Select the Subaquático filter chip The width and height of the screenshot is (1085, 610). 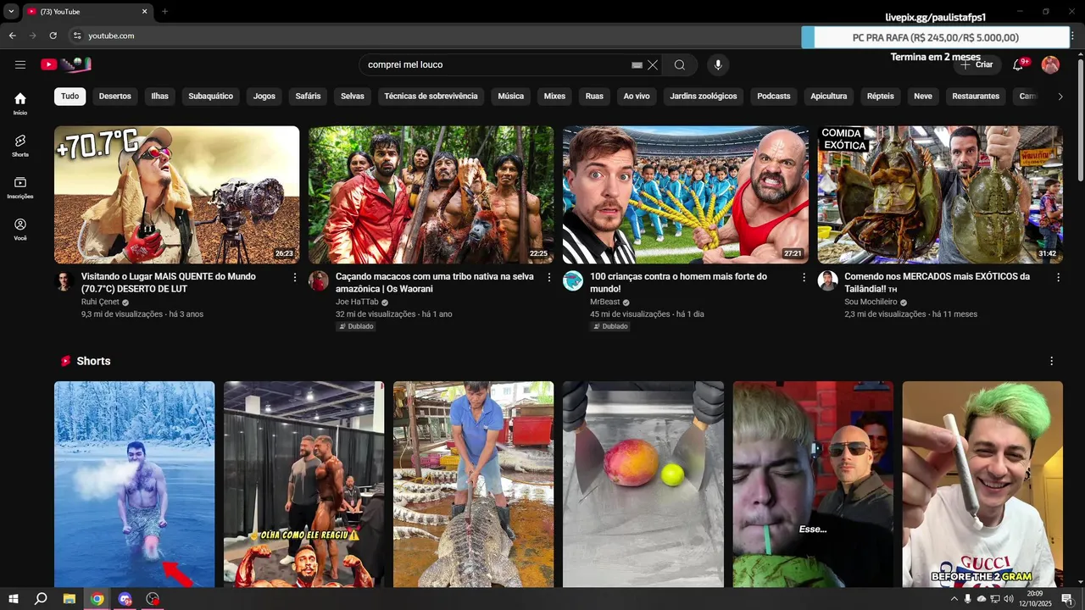pos(211,97)
